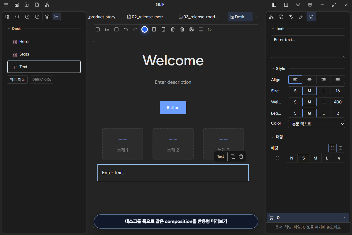Open the sitemap icon in top-left title bar
This screenshot has height=235, width=352.
coord(47,5)
